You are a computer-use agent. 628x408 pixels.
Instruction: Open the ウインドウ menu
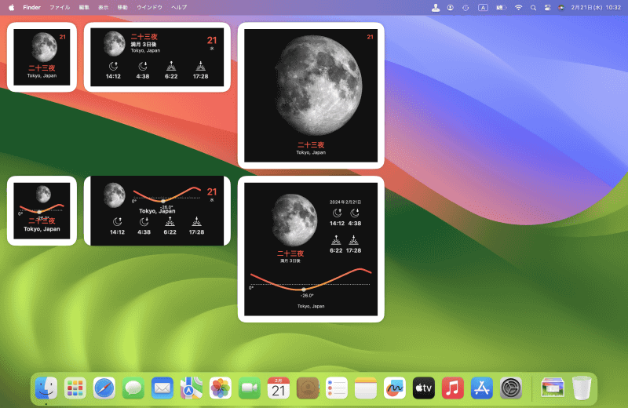[149, 7]
